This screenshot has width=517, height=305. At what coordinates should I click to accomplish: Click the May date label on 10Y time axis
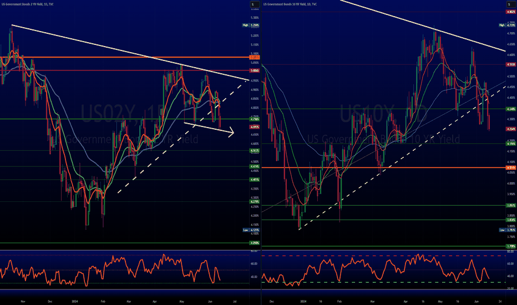point(440,301)
